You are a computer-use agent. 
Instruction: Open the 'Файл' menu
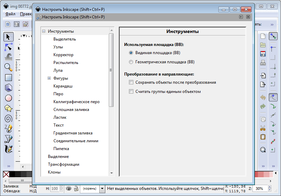[10, 14]
